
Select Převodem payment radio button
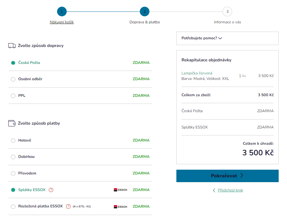pos(13,174)
